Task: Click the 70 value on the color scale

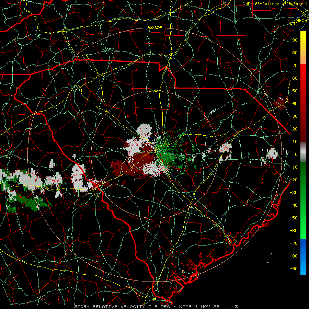Action: tap(295, 66)
